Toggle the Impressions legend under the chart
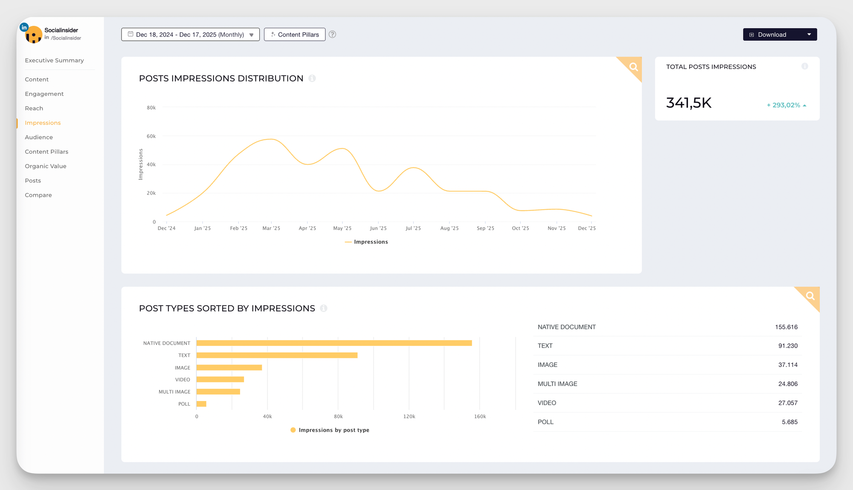 pyautogui.click(x=366, y=242)
